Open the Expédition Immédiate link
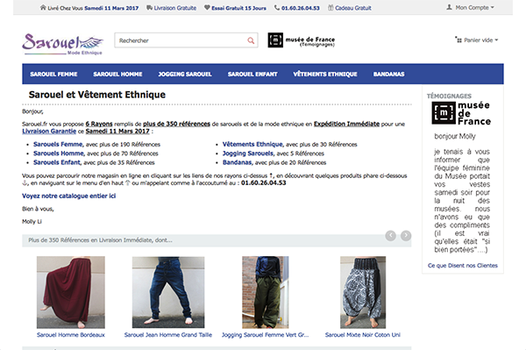This screenshot has height=350, width=526. (x=346, y=124)
